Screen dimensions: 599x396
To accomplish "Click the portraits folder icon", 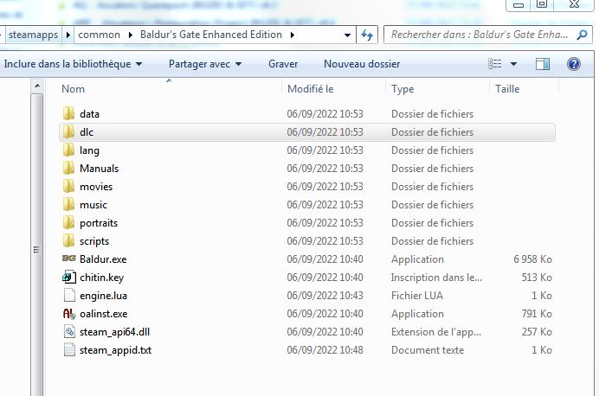I will [68, 223].
